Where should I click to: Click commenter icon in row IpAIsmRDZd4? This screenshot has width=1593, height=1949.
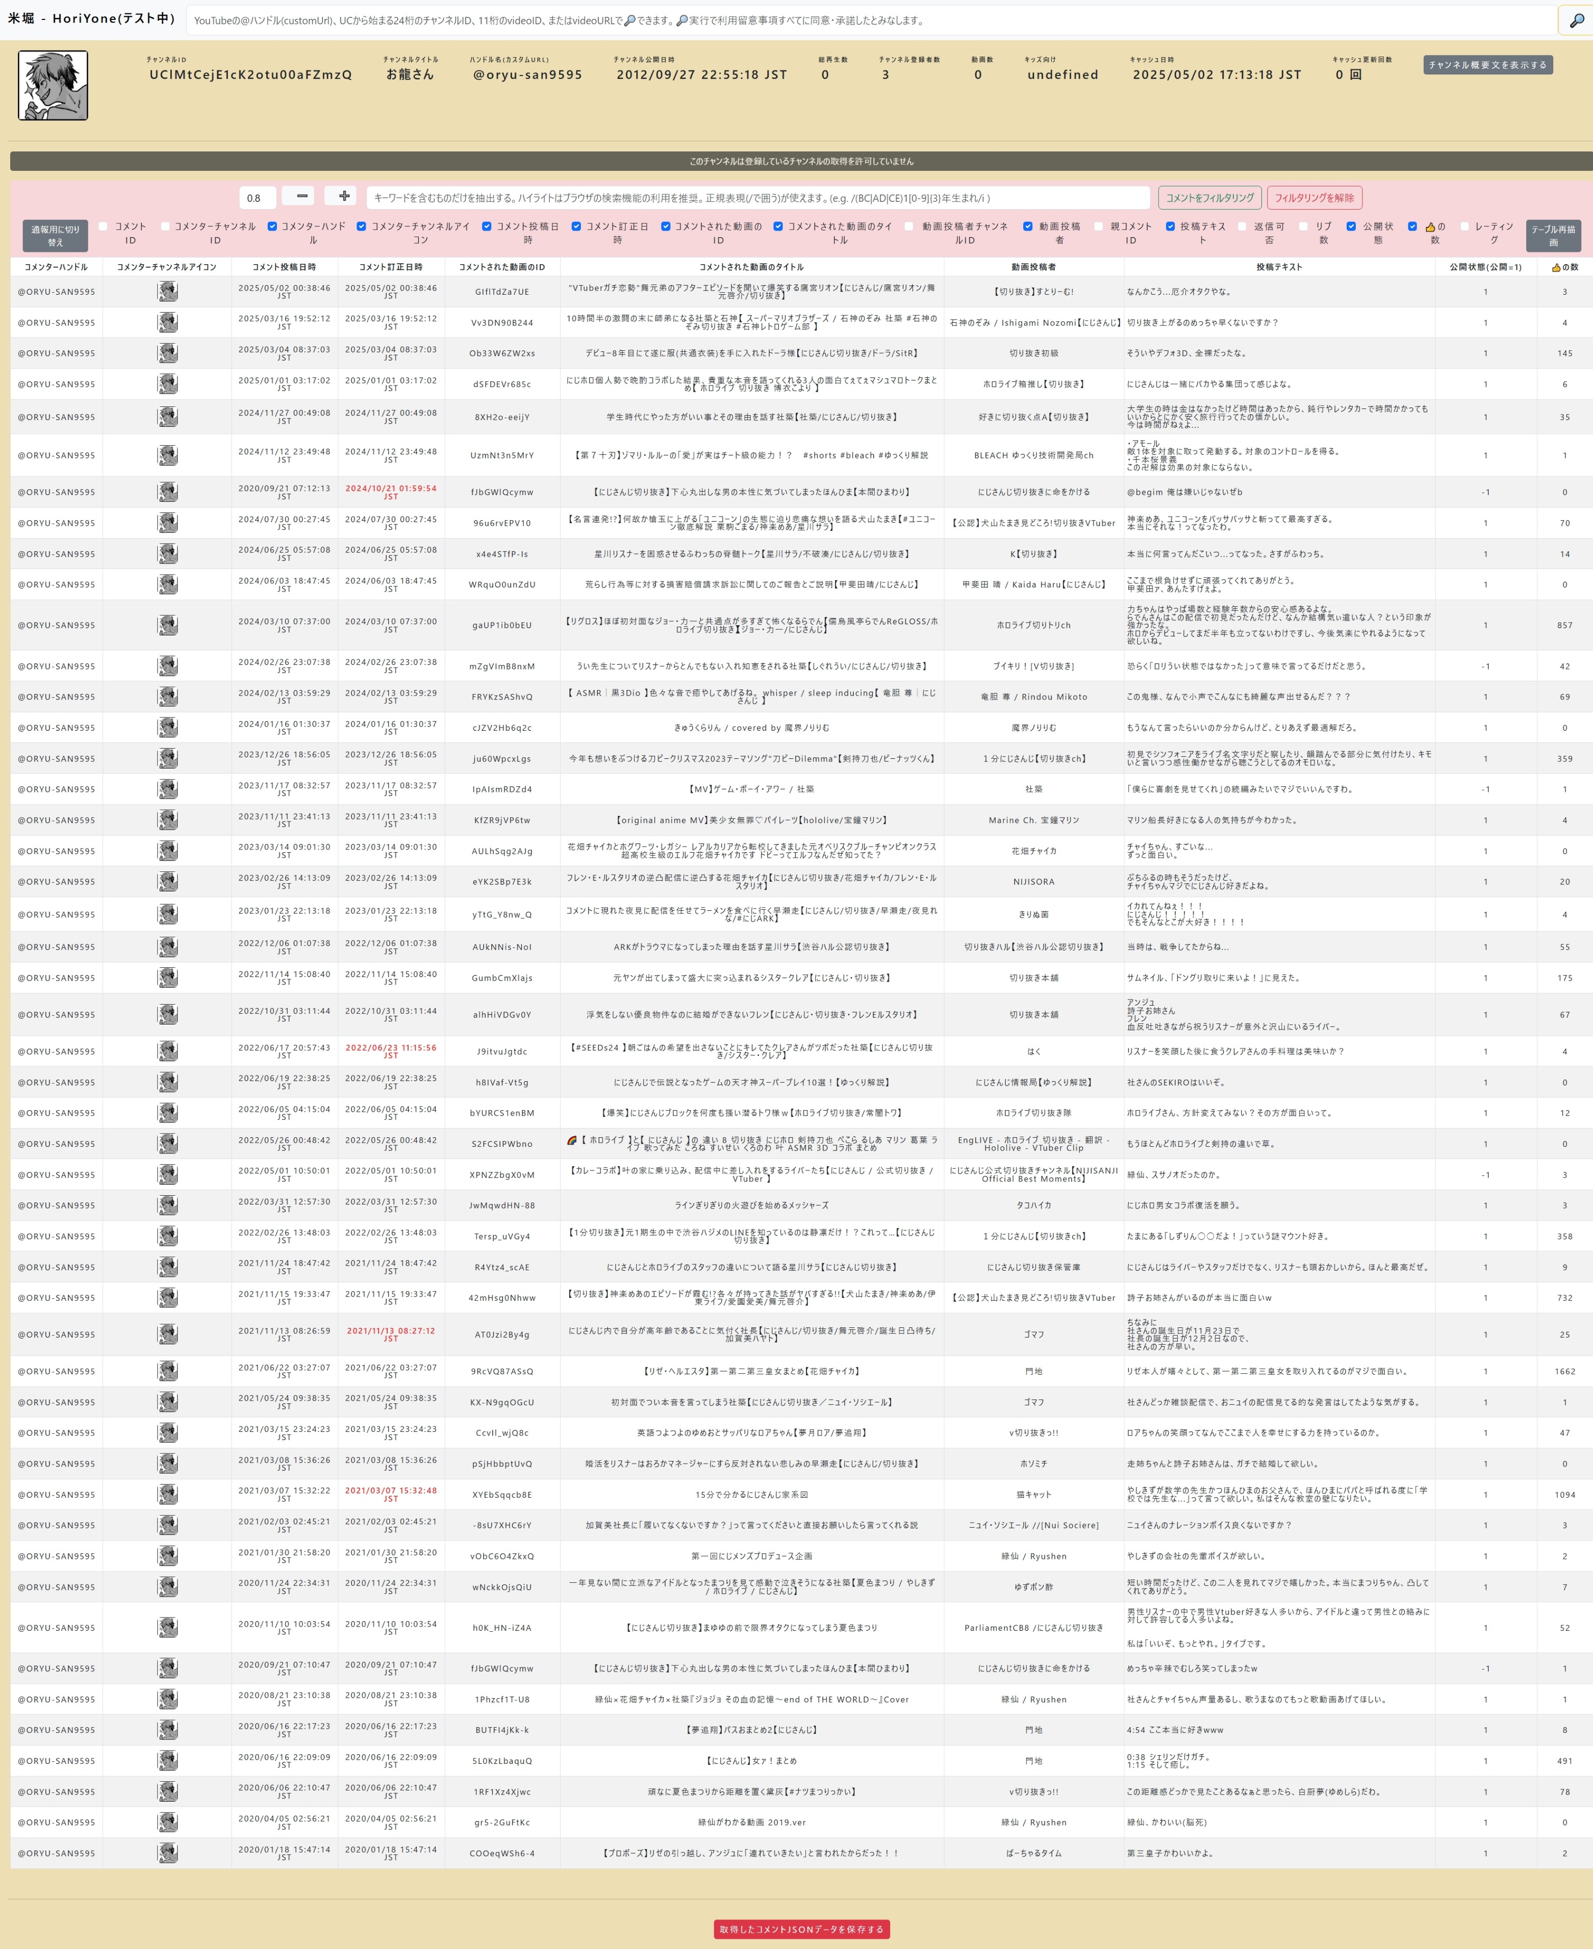(167, 790)
